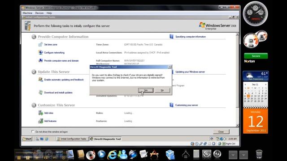The image size is (287, 161).
Task: Click the VirtualBox USB devices indicator
Action: point(201,144)
